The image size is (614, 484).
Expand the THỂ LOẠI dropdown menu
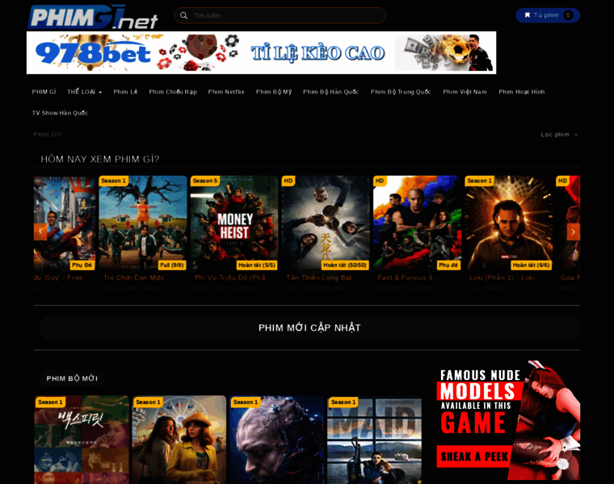pyautogui.click(x=84, y=92)
